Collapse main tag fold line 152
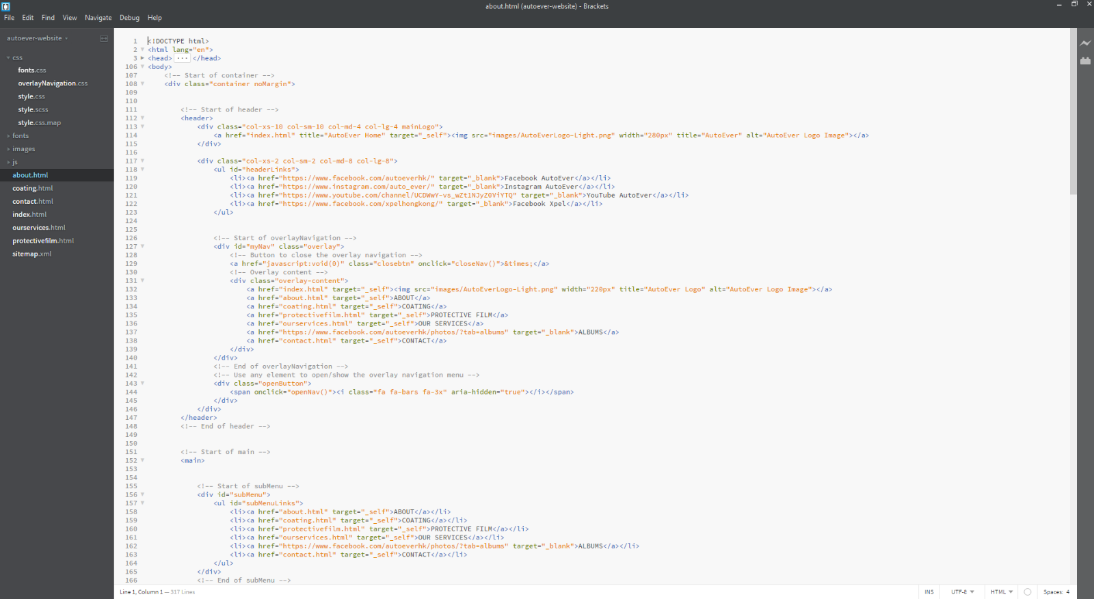Viewport: 1094px width, 599px height. click(x=142, y=461)
